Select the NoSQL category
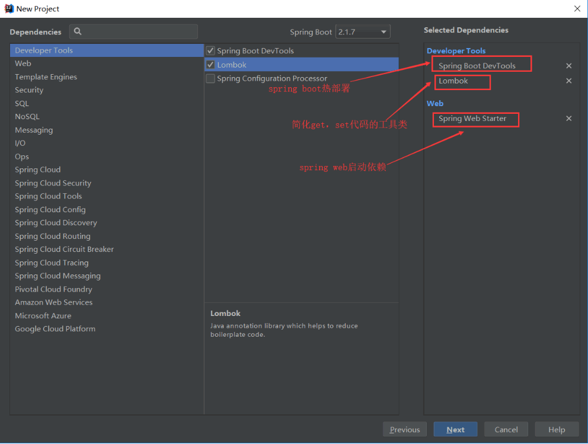This screenshot has height=444, width=588. coord(107,117)
